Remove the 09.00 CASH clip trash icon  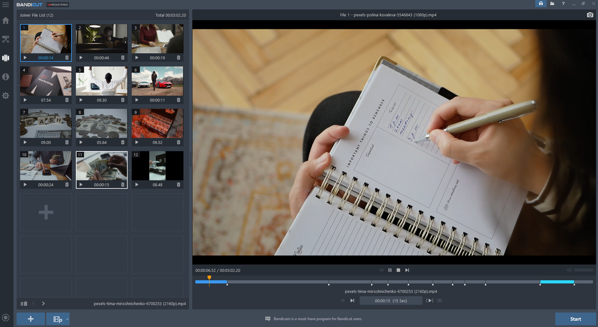[x=67, y=142]
